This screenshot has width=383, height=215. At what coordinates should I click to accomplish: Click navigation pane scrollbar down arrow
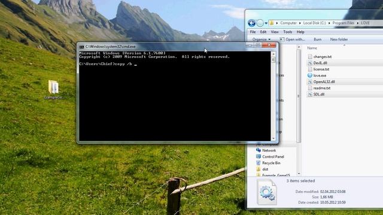pos(299,174)
